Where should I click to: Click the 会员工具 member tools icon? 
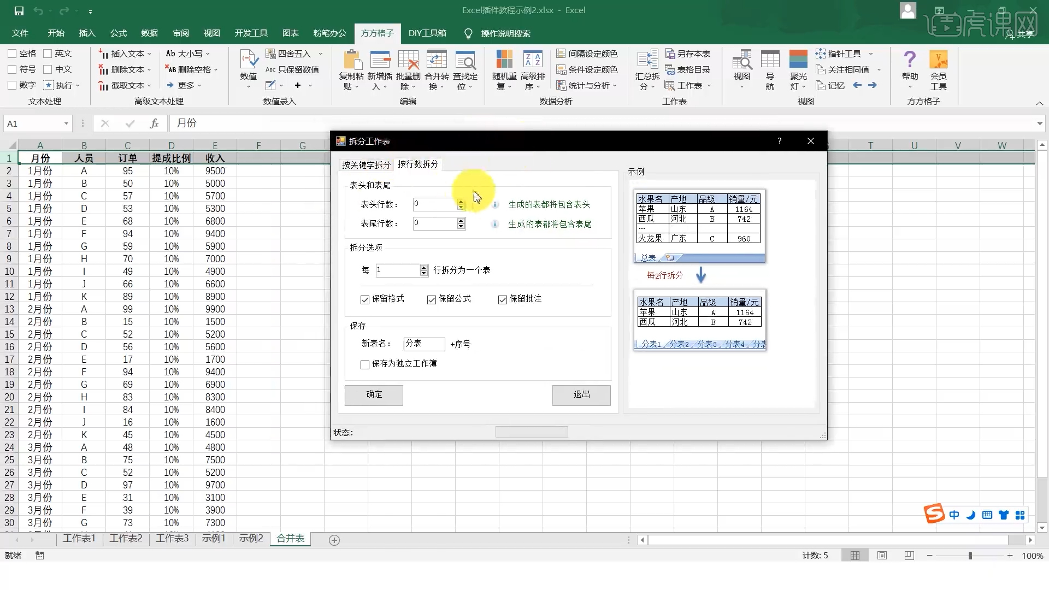coord(939,60)
